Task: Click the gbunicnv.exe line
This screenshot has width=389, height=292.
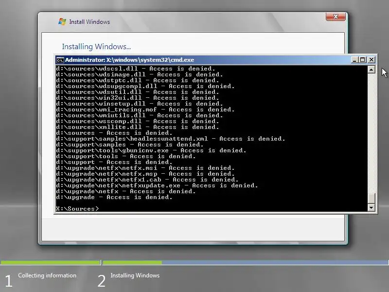Action: pyautogui.click(x=151, y=150)
